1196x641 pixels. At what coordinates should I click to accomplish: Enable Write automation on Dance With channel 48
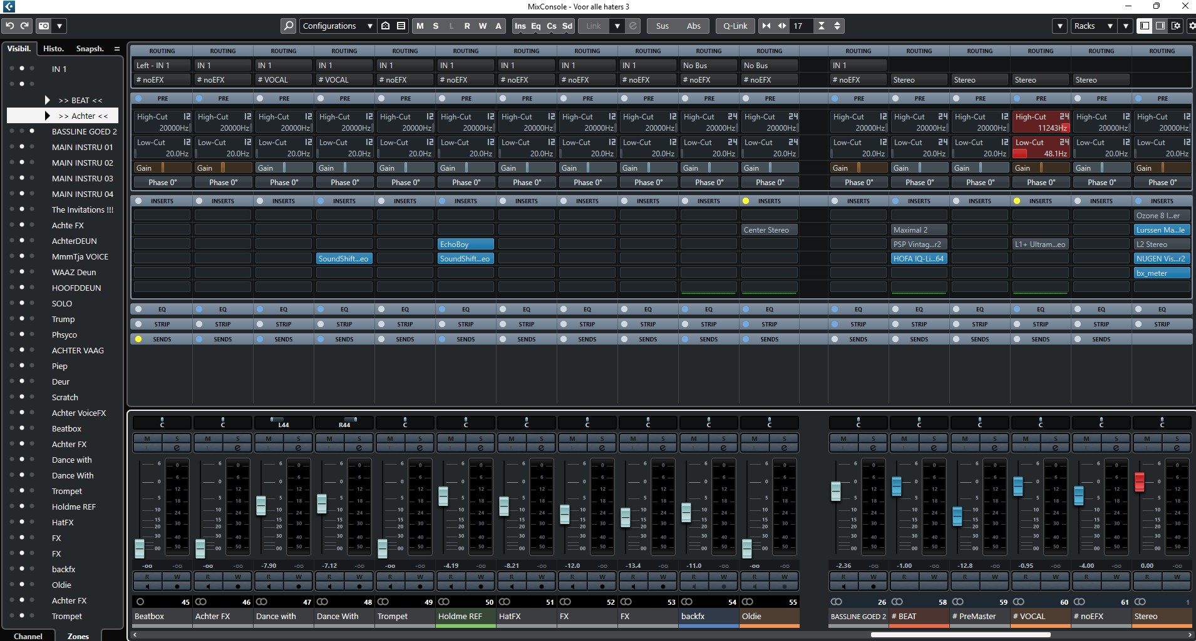(x=359, y=577)
